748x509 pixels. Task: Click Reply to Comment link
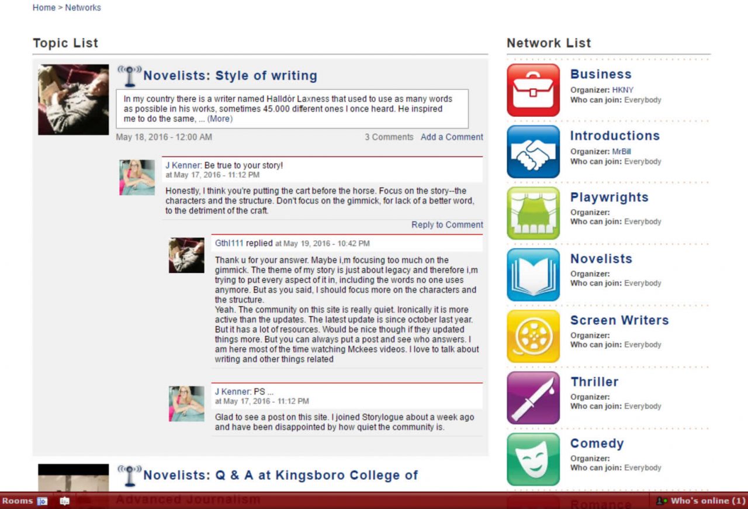tap(447, 224)
